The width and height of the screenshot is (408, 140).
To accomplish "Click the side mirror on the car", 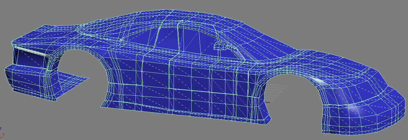I will pos(220,46).
